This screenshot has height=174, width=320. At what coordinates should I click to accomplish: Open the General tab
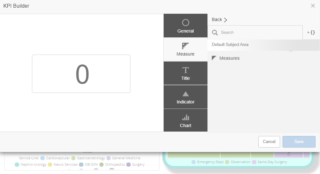pyautogui.click(x=185, y=26)
